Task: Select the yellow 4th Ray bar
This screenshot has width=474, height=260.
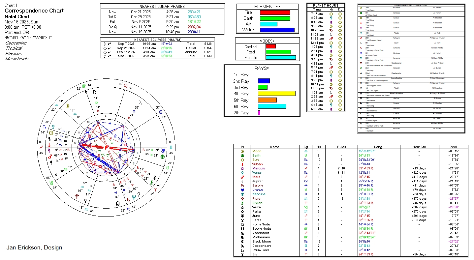Action: [276, 94]
